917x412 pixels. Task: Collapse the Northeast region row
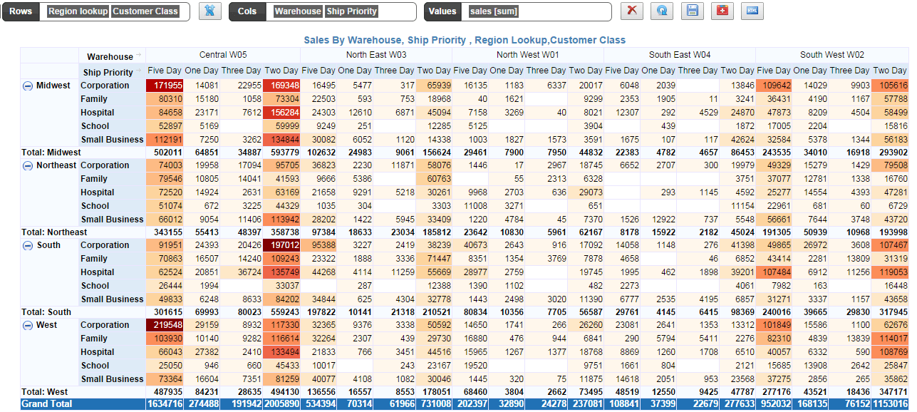(x=27, y=165)
